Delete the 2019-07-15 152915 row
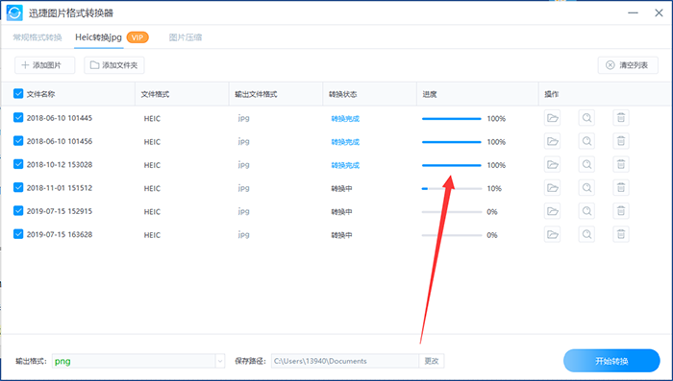Screen dimensions: 673x381 [621, 211]
